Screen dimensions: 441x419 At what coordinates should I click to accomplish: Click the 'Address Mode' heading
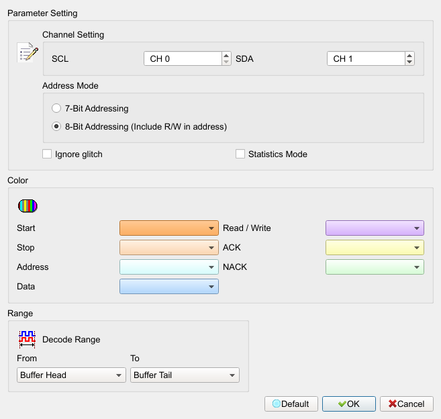click(x=70, y=85)
